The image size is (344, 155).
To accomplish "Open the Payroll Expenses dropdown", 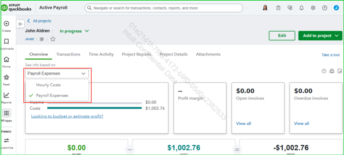I will [x=56, y=73].
